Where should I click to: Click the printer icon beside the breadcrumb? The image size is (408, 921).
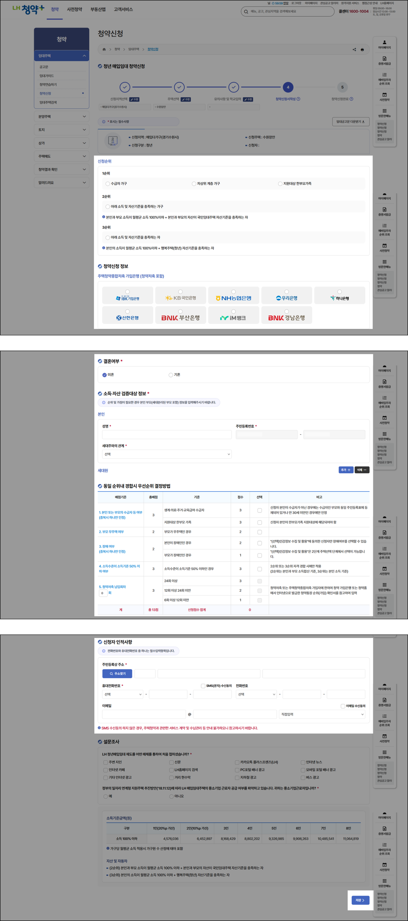click(x=362, y=49)
